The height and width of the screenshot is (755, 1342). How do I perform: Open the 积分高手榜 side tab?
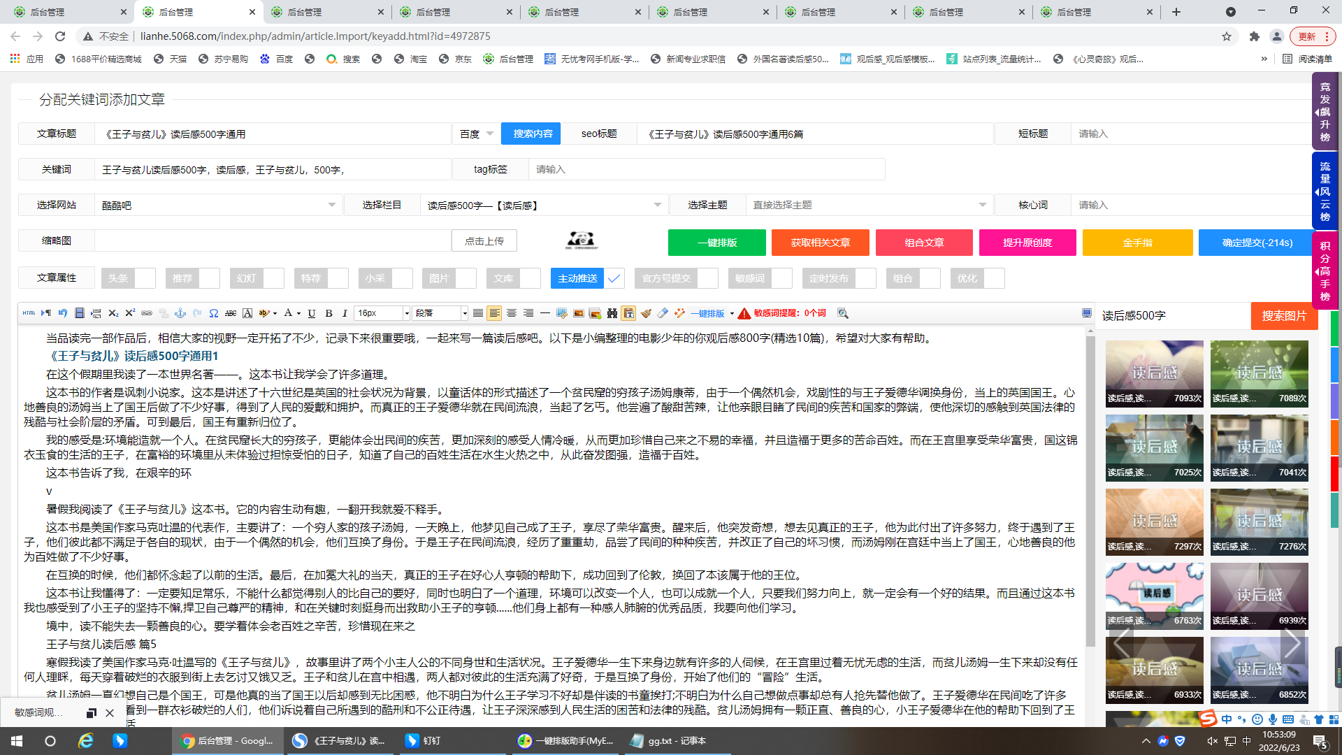pos(1325,271)
